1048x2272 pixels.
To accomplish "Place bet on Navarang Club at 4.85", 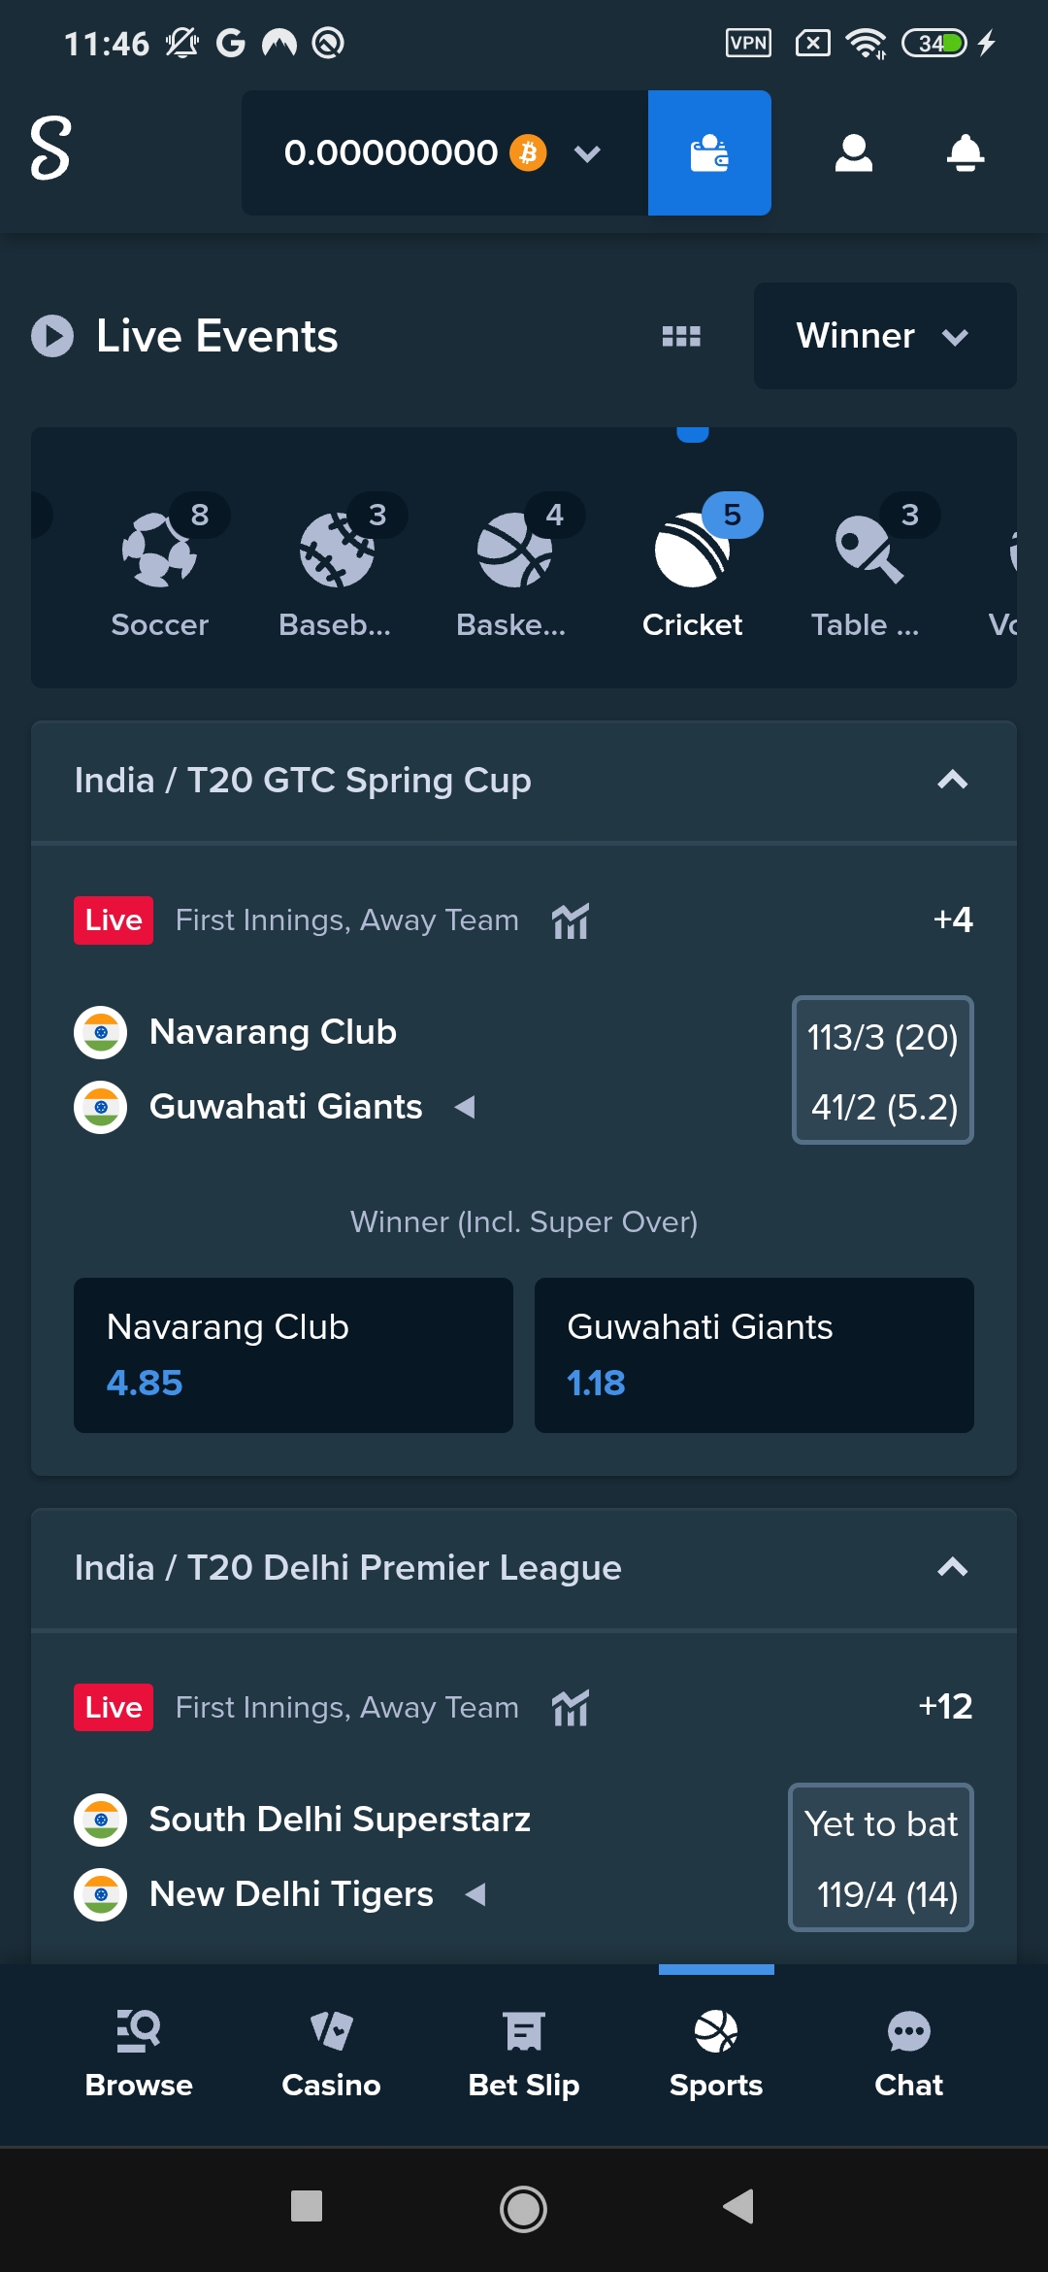I will tap(292, 1354).
